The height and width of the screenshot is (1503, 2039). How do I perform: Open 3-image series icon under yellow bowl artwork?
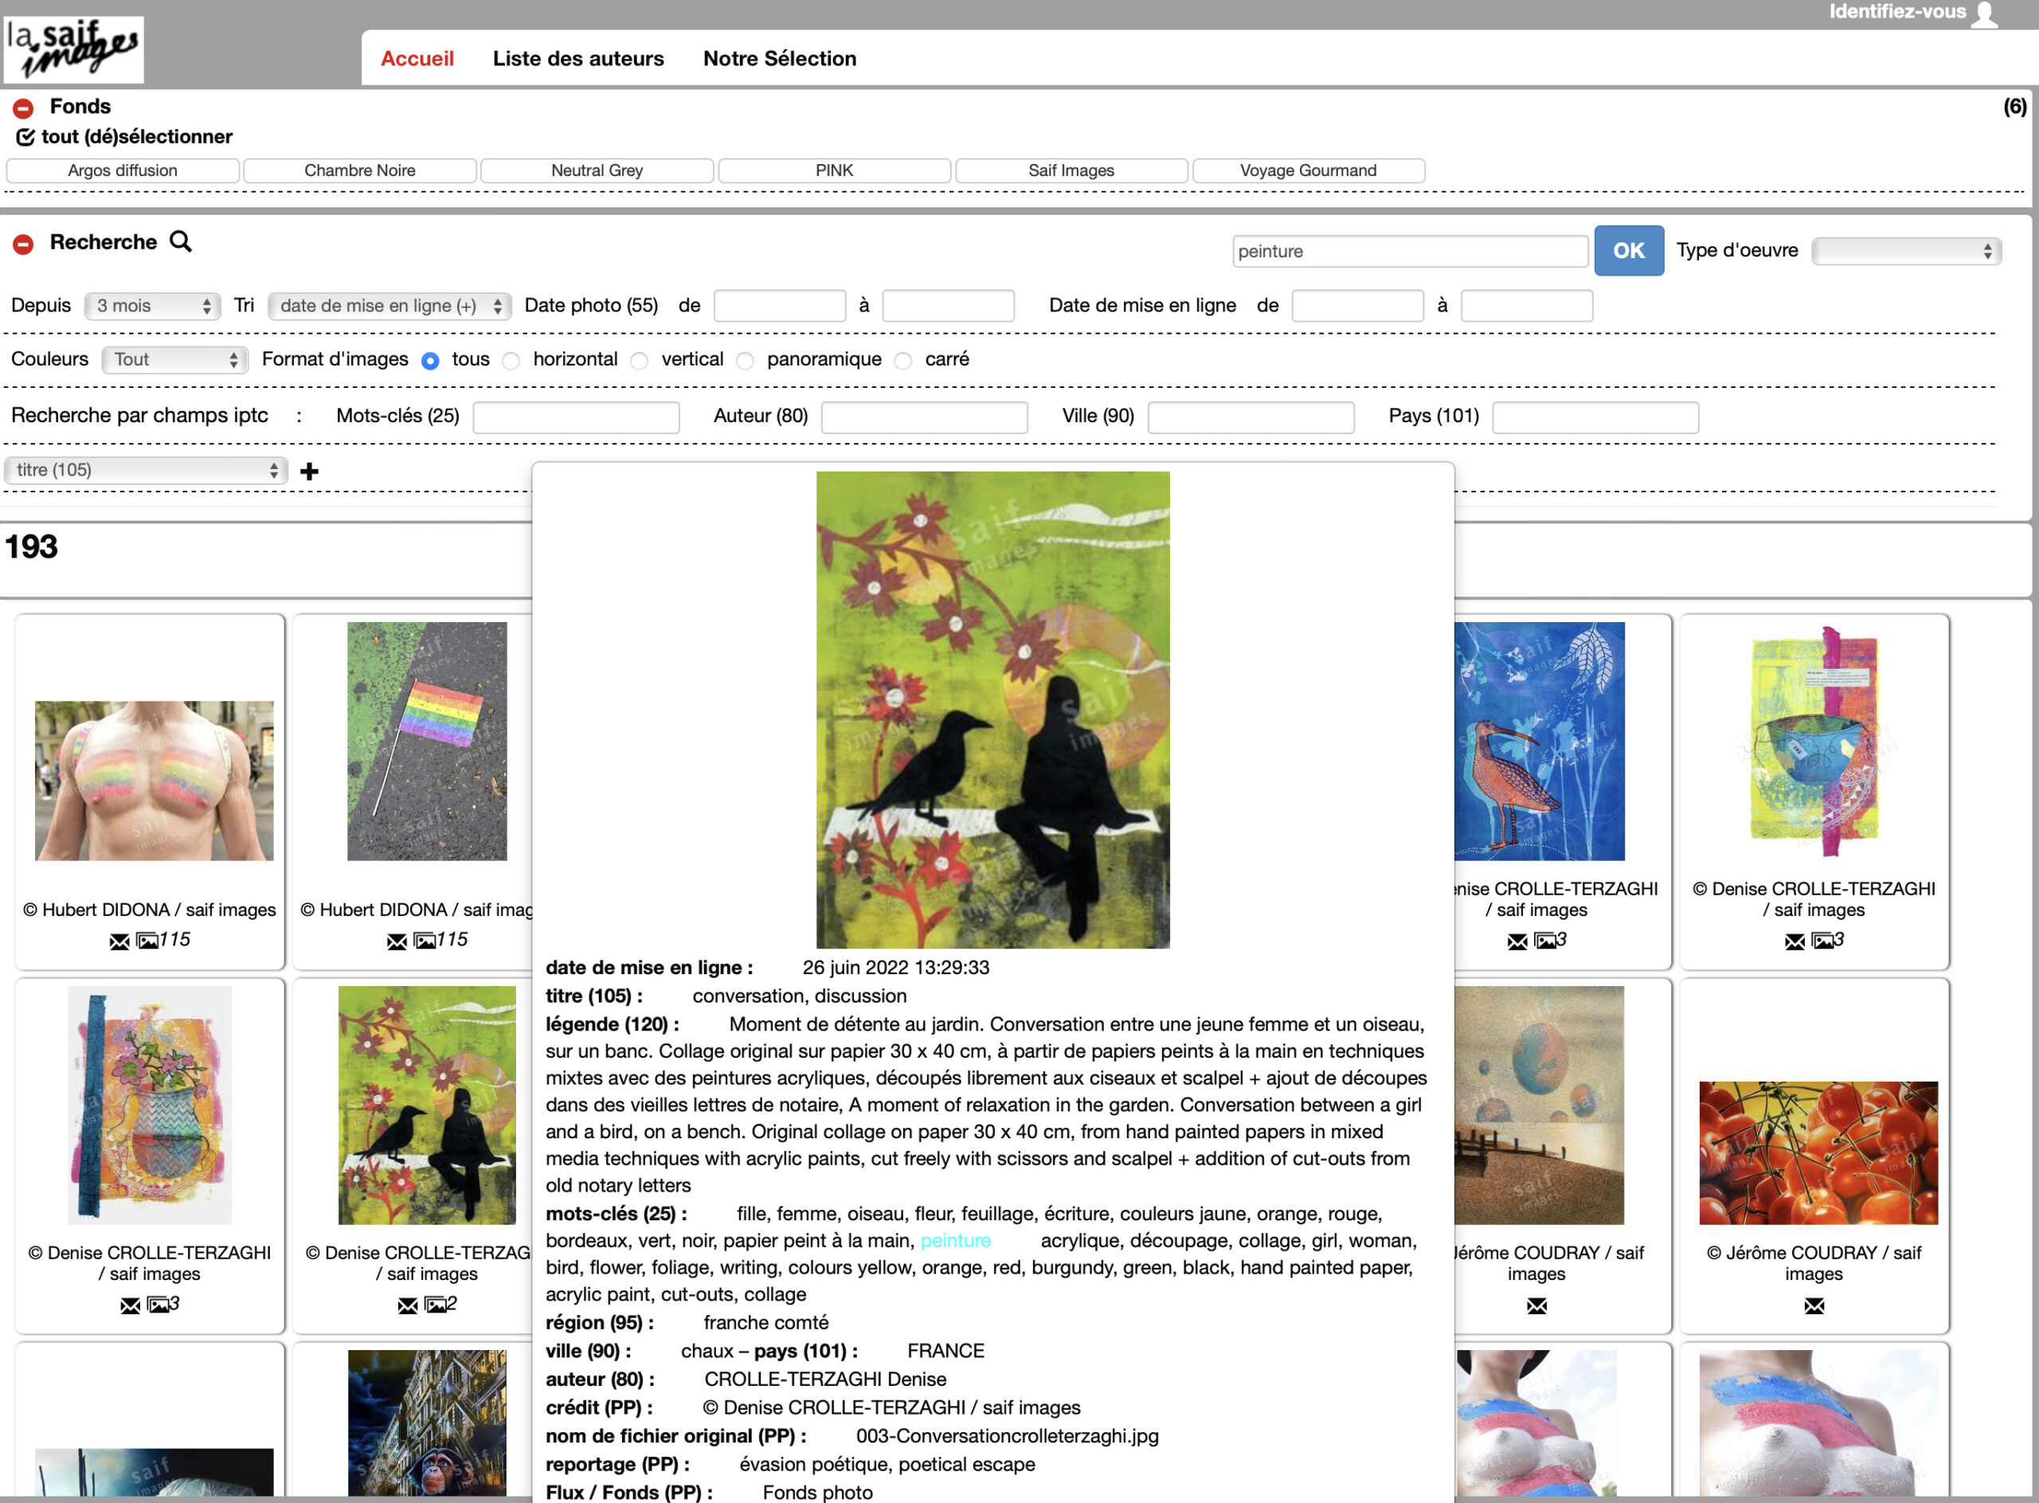[1822, 941]
